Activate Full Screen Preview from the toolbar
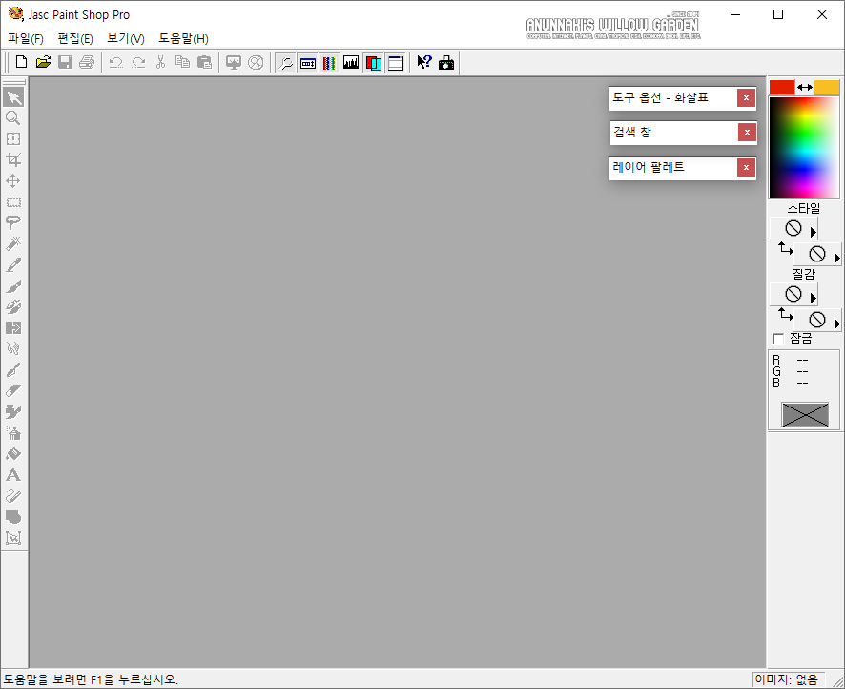The height and width of the screenshot is (689, 845). (234, 61)
